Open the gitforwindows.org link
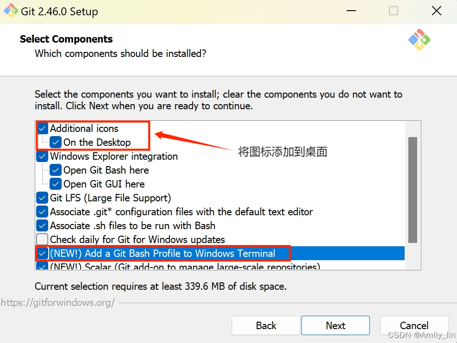 click(x=58, y=303)
